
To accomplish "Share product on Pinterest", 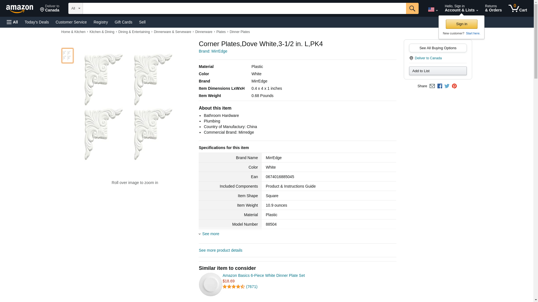I will (x=454, y=86).
